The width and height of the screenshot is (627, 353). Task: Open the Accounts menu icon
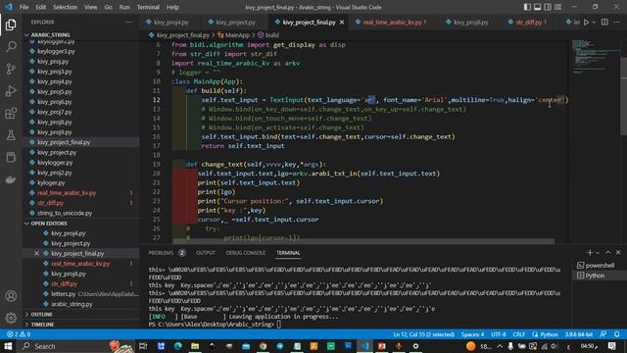point(11,296)
